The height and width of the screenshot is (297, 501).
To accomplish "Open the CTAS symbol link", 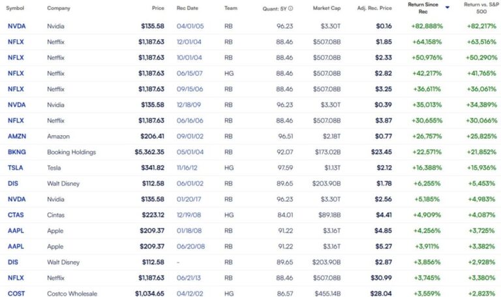I will (16, 215).
